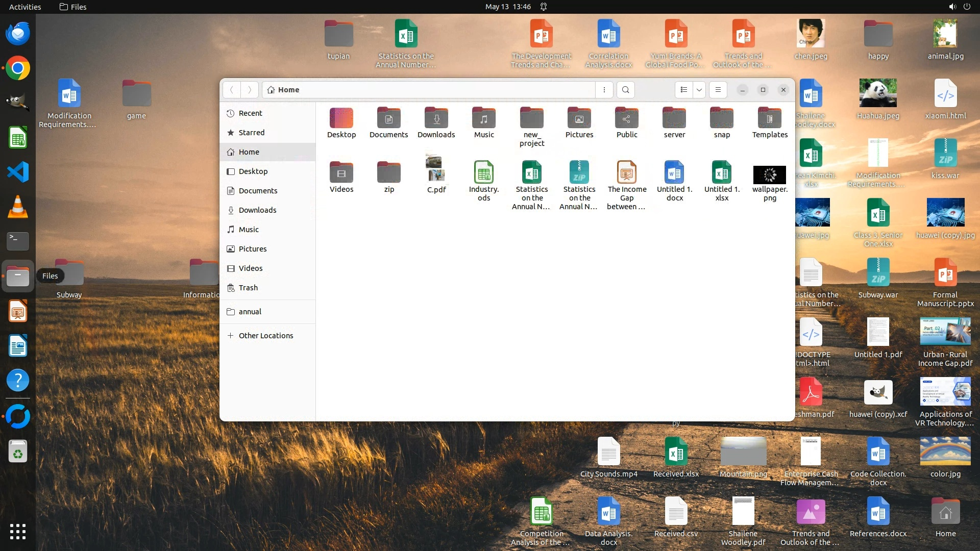Expand the view options dropdown arrow

coord(699,90)
